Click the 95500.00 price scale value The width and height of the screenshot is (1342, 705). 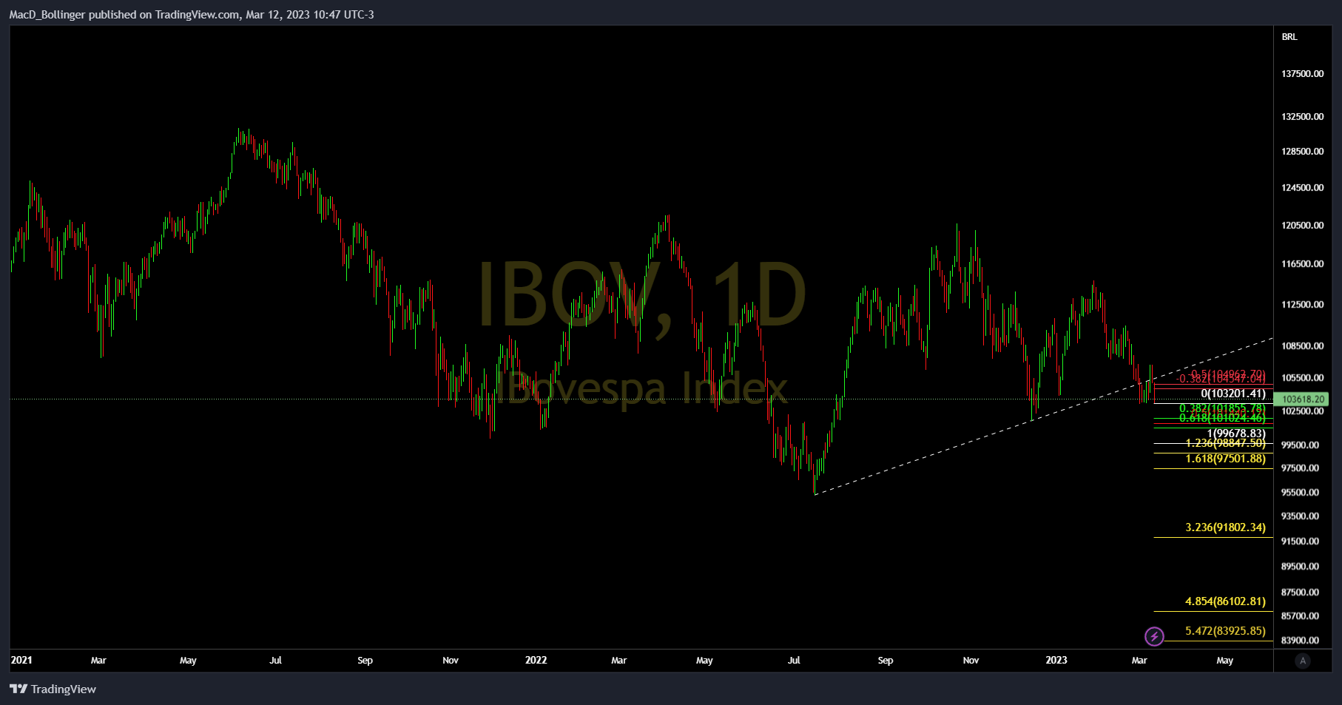1301,493
